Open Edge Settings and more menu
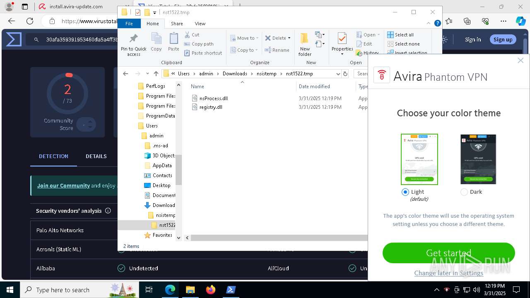The image size is (530, 298). point(503,21)
